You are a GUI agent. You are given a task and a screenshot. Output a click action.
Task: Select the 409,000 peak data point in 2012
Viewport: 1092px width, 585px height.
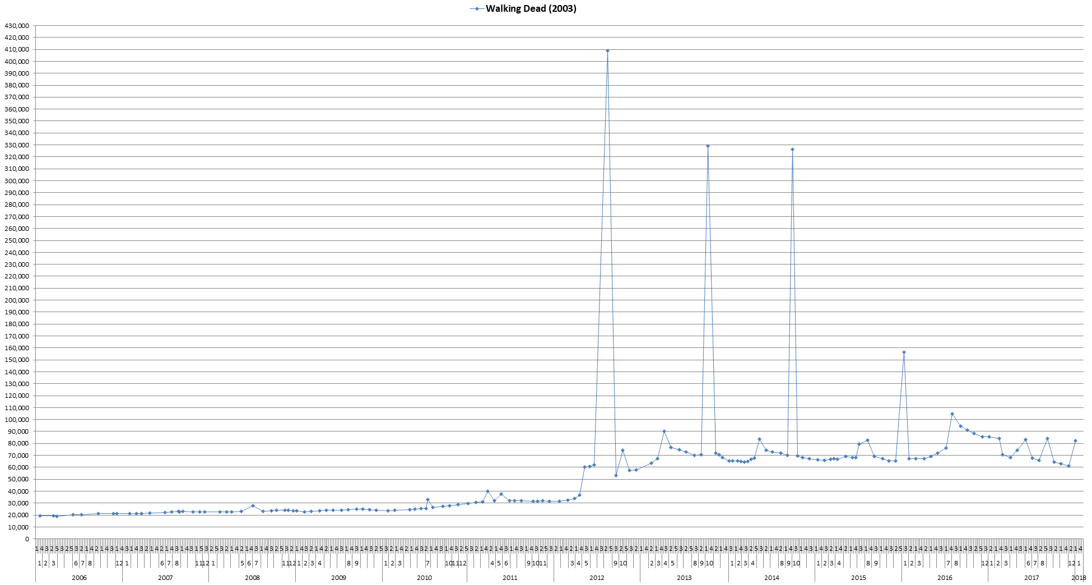607,50
